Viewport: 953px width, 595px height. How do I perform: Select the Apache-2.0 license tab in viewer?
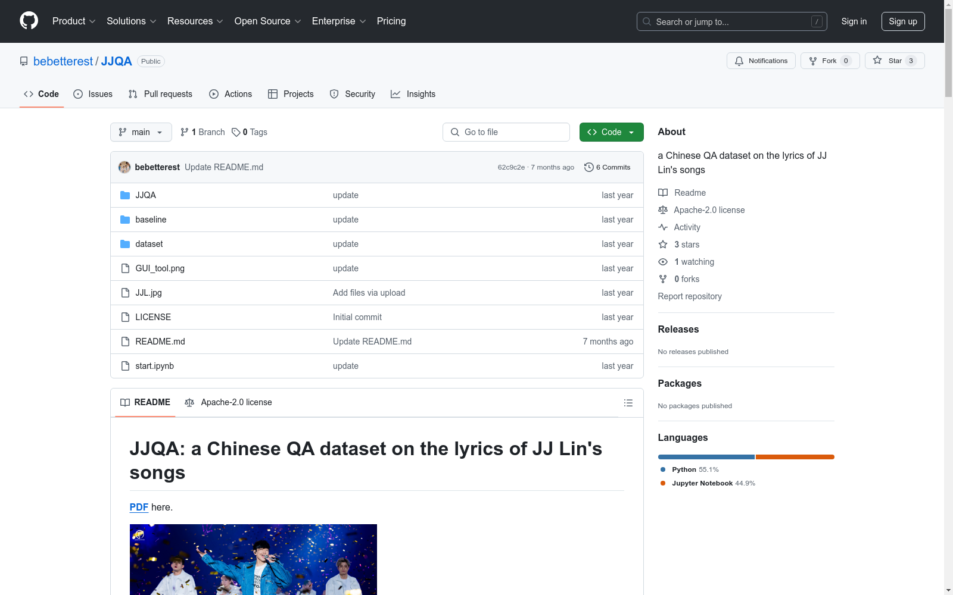[228, 402]
